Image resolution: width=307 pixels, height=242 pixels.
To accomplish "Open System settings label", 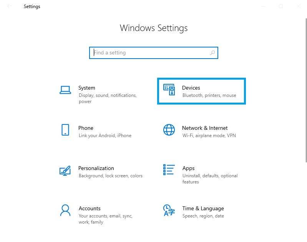I will (x=87, y=88).
